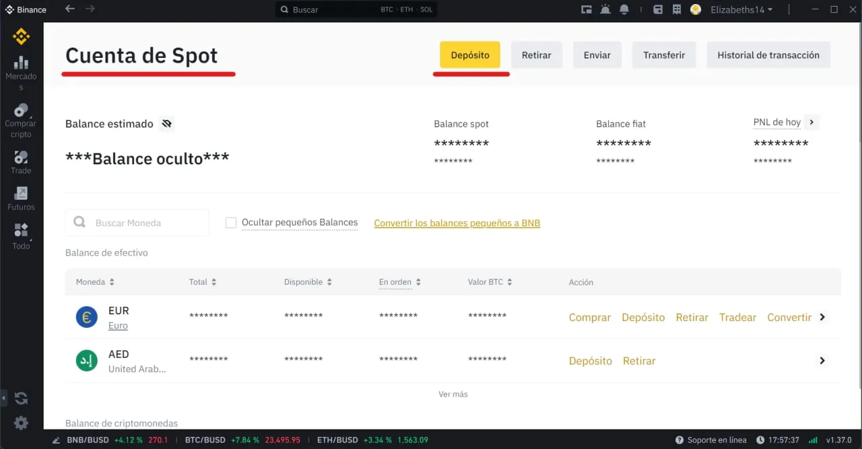Click Ver más below cash balances
Image resolution: width=862 pixels, height=449 pixels.
(x=453, y=394)
